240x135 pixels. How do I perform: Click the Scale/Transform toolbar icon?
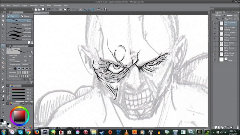(68, 9)
